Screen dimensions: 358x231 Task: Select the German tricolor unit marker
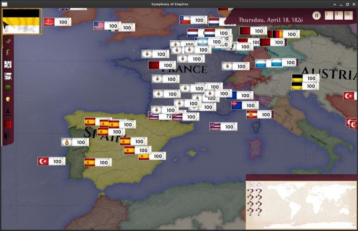[285, 34]
